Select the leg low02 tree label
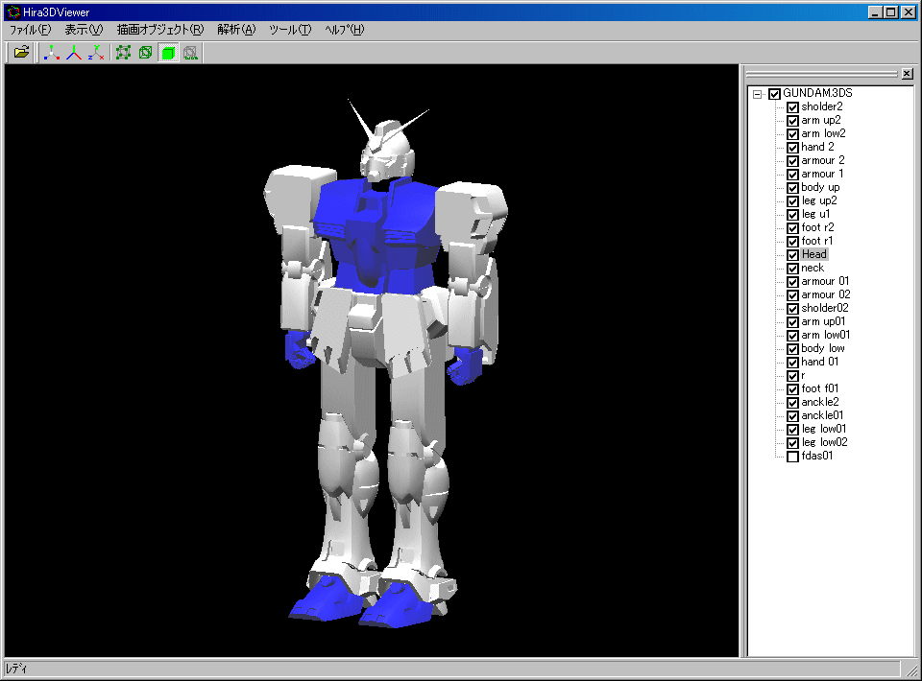 [x=824, y=443]
